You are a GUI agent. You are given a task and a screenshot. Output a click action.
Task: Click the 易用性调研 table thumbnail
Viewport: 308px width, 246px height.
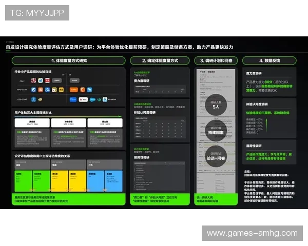pyautogui.click(x=159, y=176)
